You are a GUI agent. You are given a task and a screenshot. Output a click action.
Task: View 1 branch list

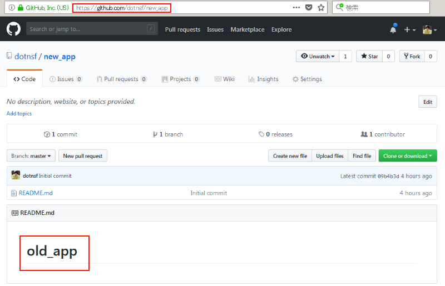(x=168, y=134)
